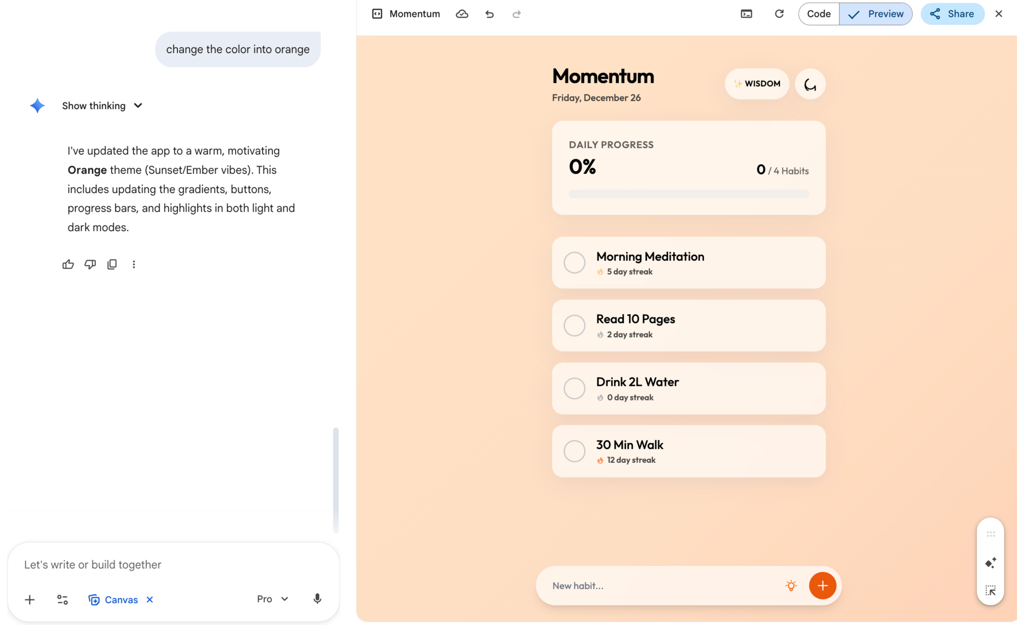Activate the microphone for voice input
Viewport: 1017px width, 625px height.
[317, 598]
